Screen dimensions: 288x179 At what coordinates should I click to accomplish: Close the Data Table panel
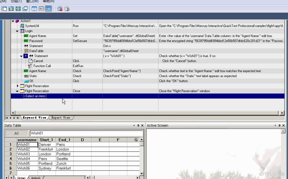click(x=142, y=125)
